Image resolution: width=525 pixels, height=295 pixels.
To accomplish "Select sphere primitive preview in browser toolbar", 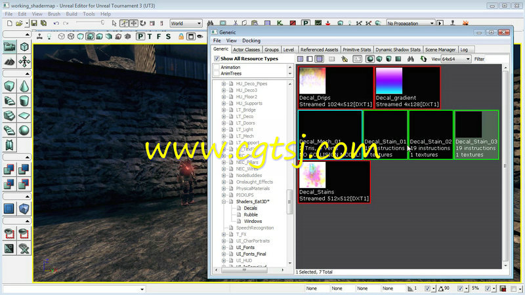I will coord(370,59).
